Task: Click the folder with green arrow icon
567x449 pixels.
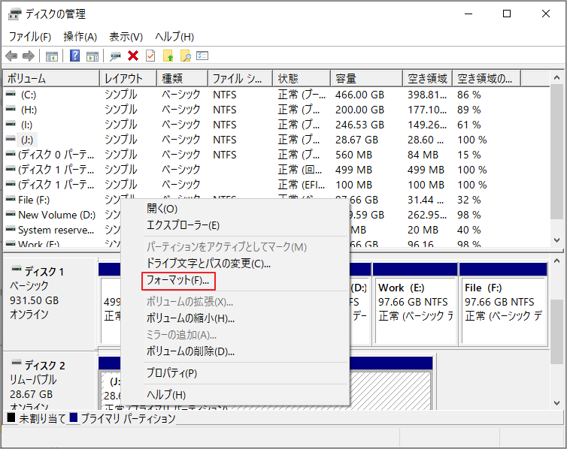Action: coord(168,56)
